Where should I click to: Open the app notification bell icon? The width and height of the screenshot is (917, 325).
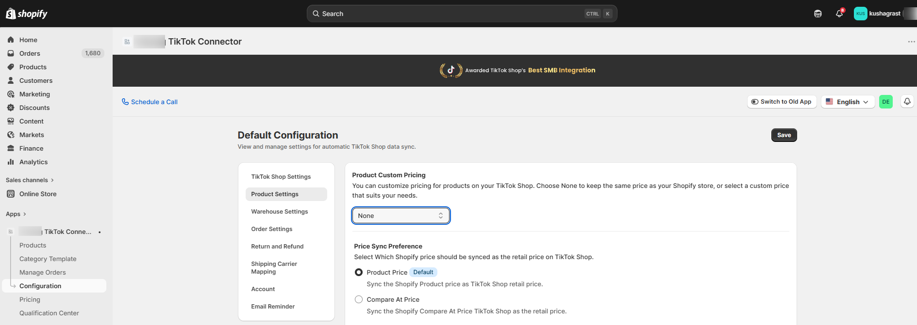(x=907, y=102)
